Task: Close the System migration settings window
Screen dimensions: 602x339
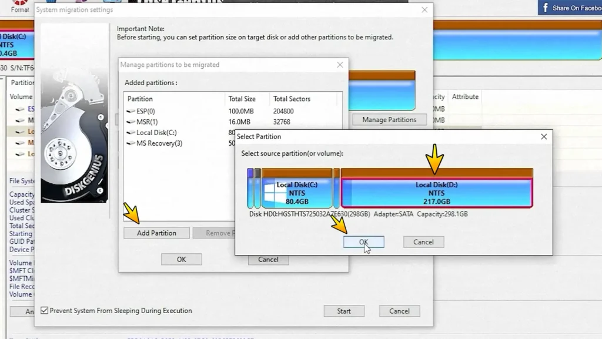Action: coord(424,10)
